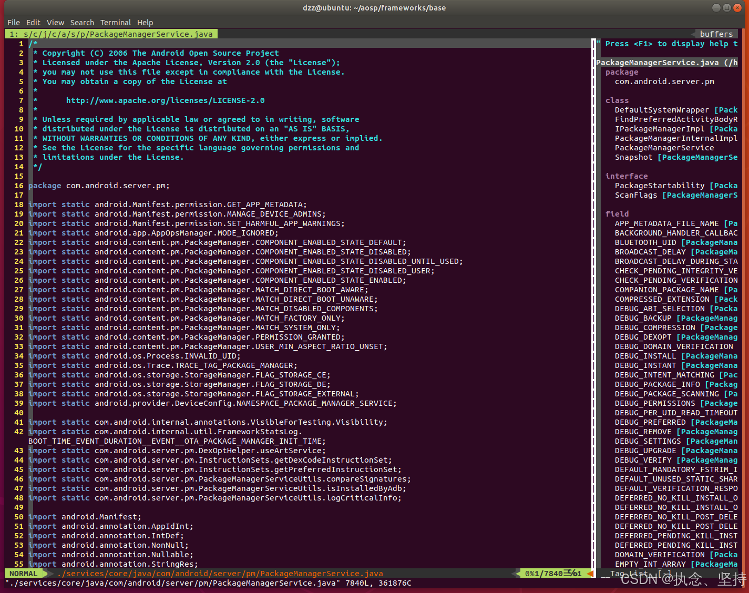Jump to PackageManagerInternalImpl class tag
Viewport: 749px width, 593px height.
tap(676, 138)
